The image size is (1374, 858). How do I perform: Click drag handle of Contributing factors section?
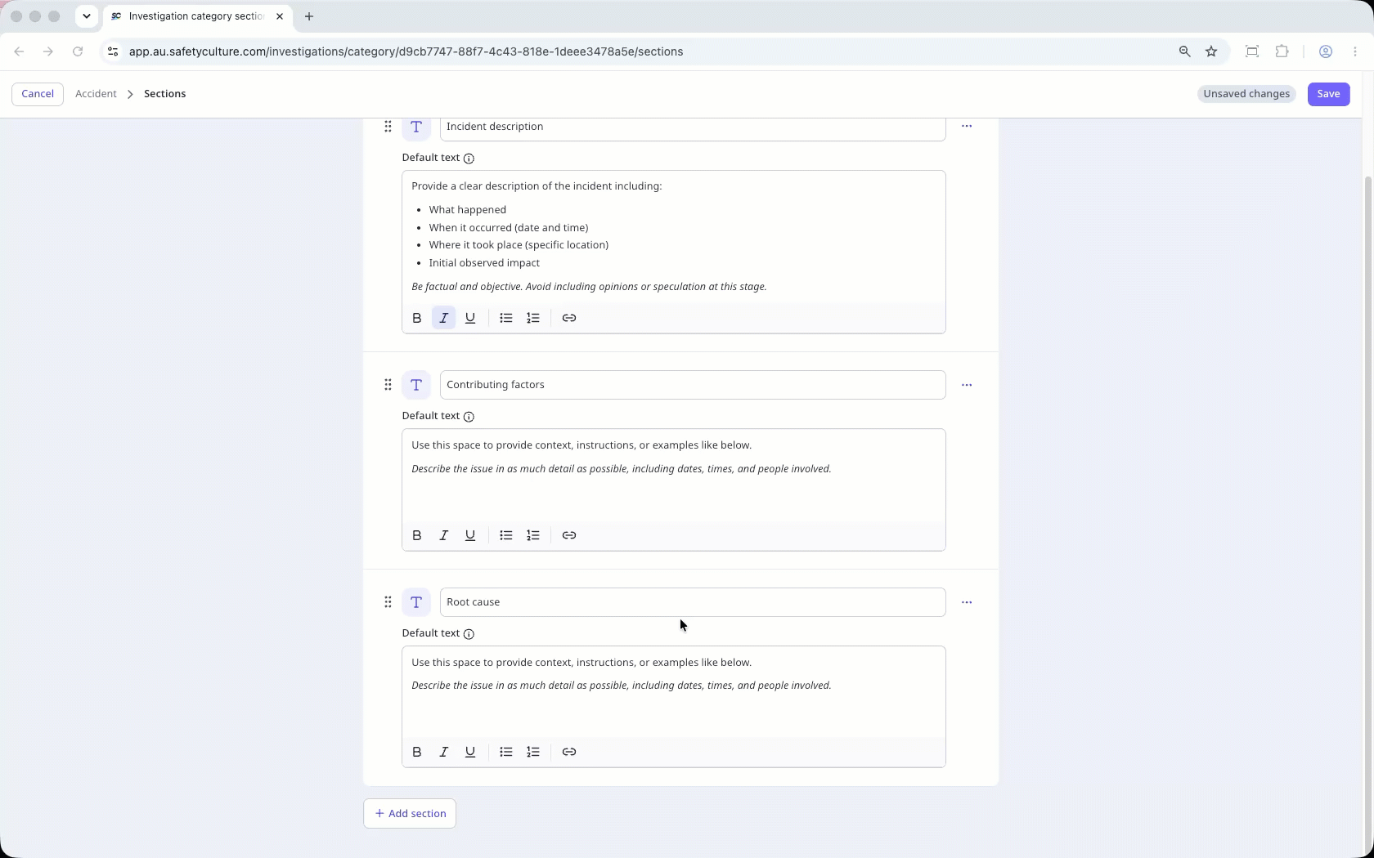click(x=388, y=385)
